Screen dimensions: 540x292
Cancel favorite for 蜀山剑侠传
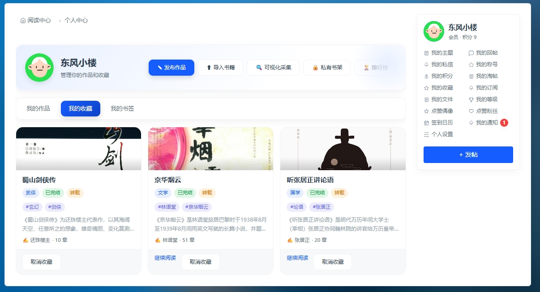pos(41,262)
